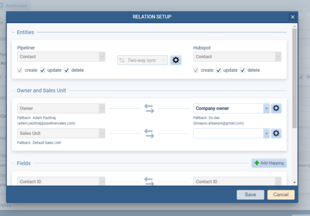Viewport: 310px width, 216px height.
Task: Toggle Hubspot delete checkbox
Action: click(243, 70)
